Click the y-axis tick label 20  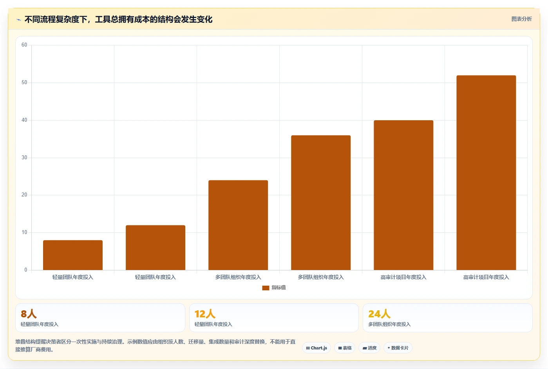click(24, 195)
